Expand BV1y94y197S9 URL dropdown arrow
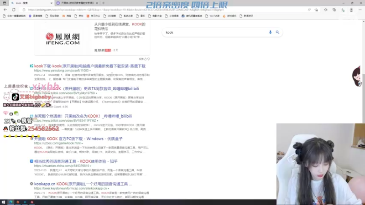The height and width of the screenshot is (205, 365). tap(96, 93)
